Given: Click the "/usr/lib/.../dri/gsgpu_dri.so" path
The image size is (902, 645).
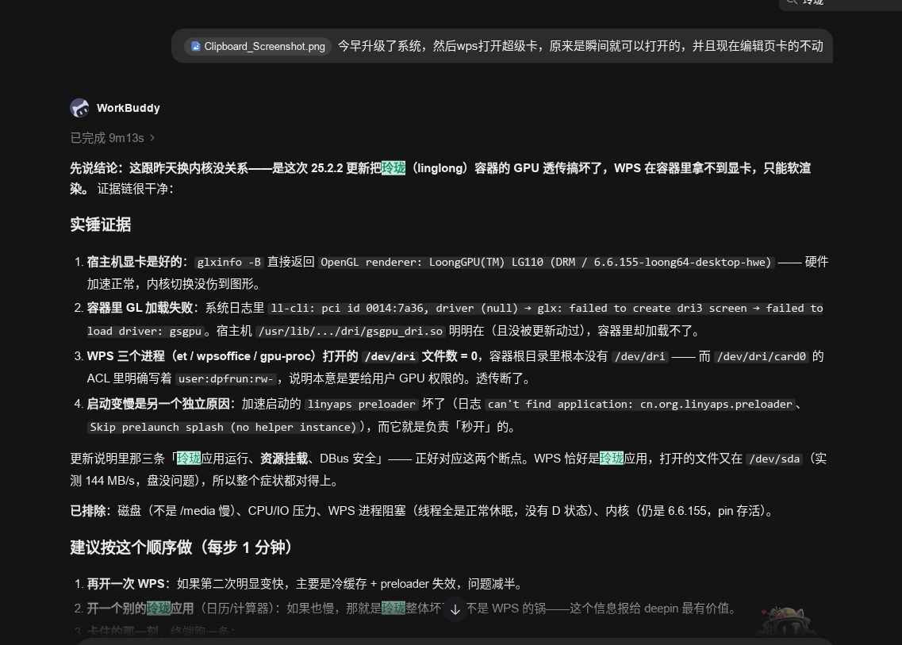Looking at the screenshot, I should pyautogui.click(x=351, y=332).
